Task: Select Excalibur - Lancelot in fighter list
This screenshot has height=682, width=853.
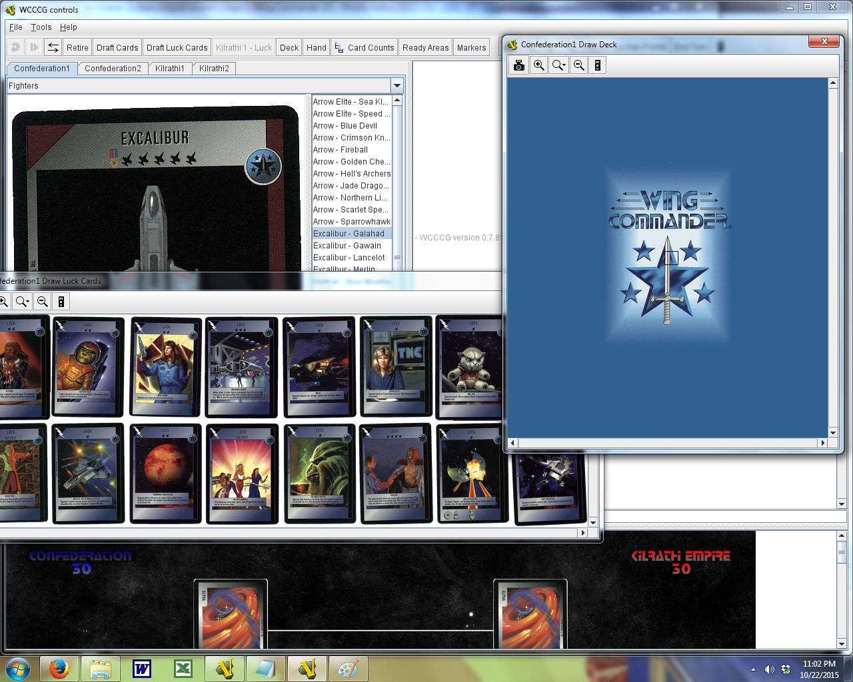Action: click(349, 258)
